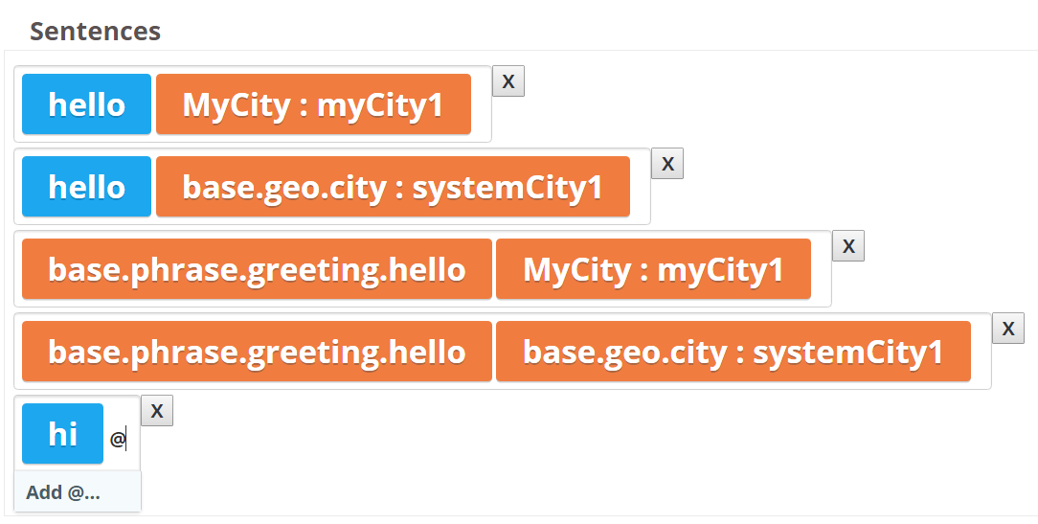The height and width of the screenshot is (524, 1038).
Task: Delete second sentence using its X button
Action: click(x=667, y=163)
